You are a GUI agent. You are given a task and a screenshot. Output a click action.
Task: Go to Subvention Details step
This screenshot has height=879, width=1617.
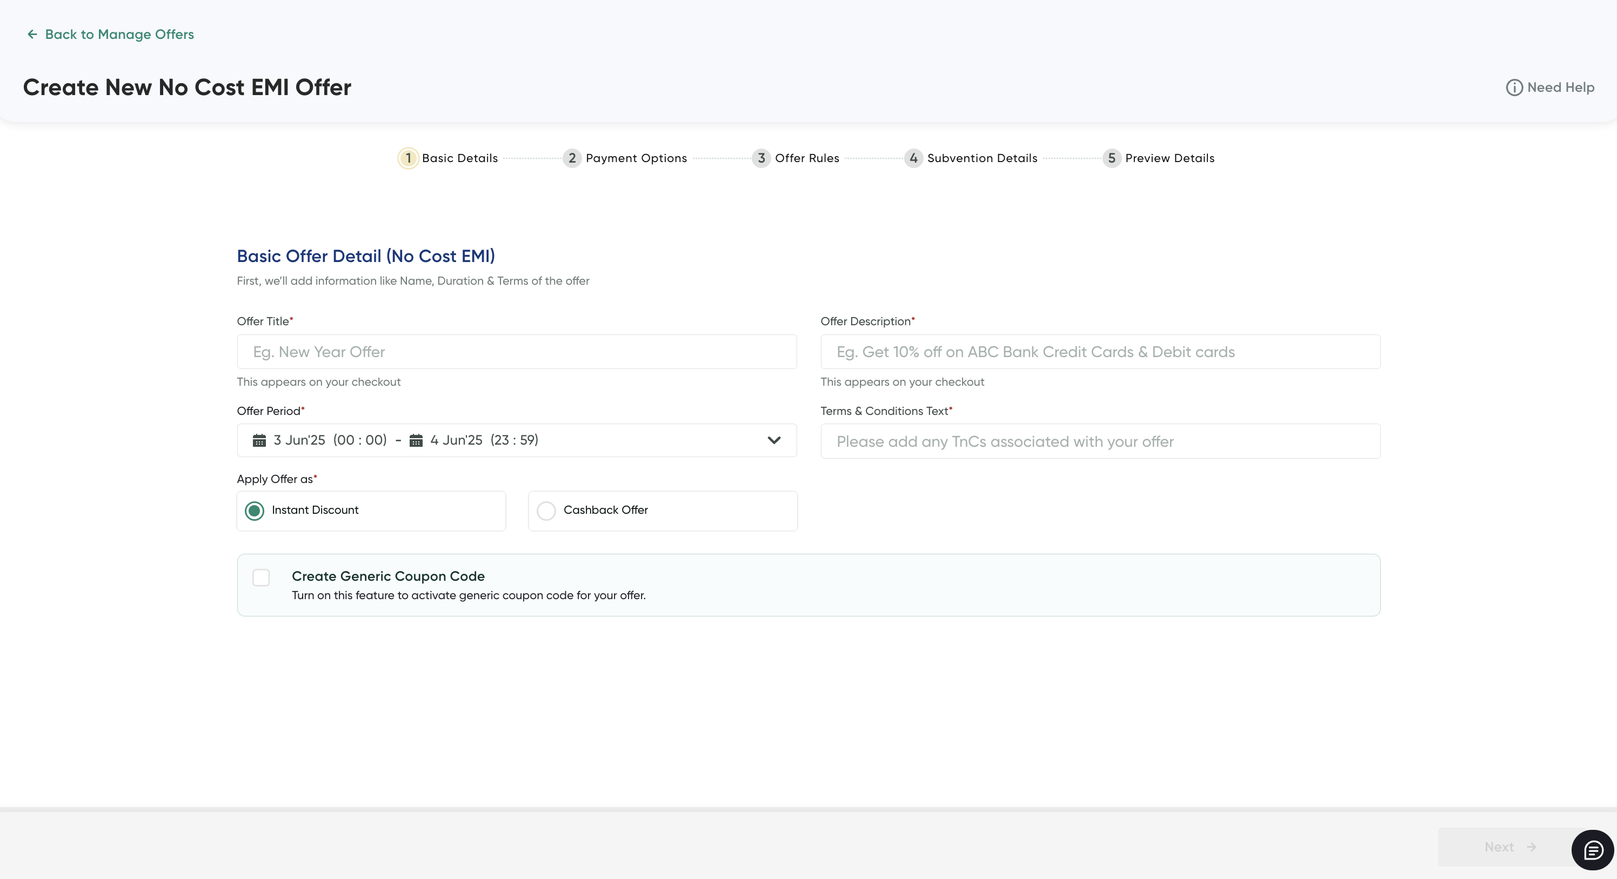pyautogui.click(x=982, y=158)
